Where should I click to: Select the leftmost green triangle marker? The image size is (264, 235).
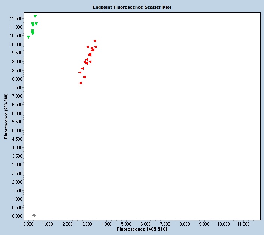pyautogui.click(x=28, y=37)
